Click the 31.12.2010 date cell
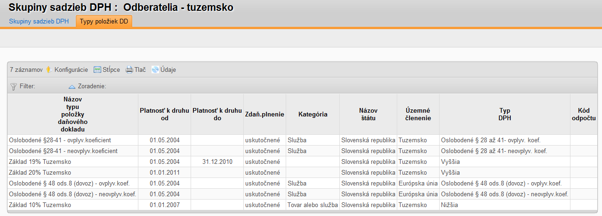 pyautogui.click(x=217, y=162)
